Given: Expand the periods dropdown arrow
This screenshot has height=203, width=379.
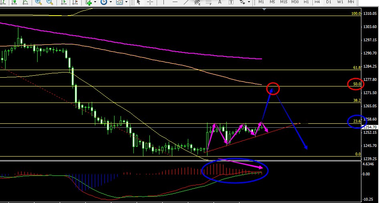Looking at the screenshot, I should click(x=111, y=2).
